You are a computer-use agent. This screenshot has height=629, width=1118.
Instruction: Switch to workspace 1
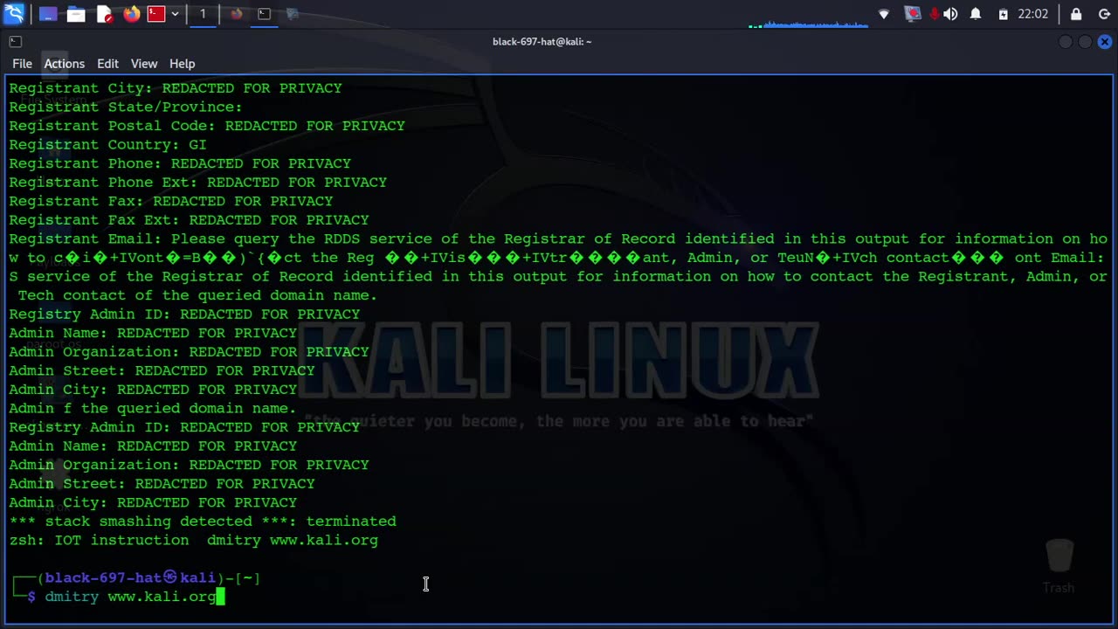(x=203, y=14)
